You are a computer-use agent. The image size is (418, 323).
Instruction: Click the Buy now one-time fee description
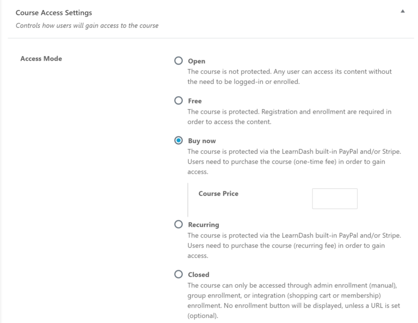294,161
